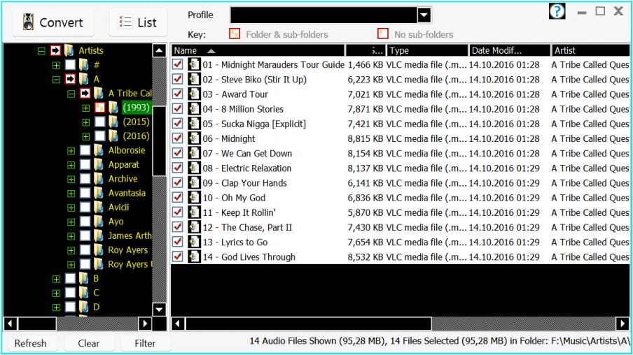The image size is (633, 355).
Task: Click the file icon for God Lives Through
Action: point(194,257)
